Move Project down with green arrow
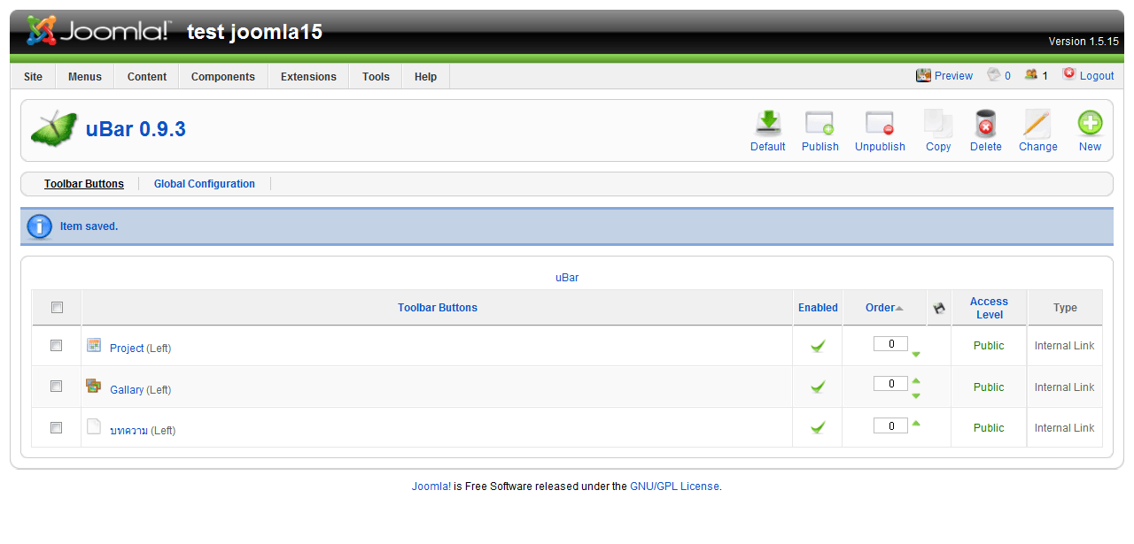This screenshot has height=544, width=1134. (x=916, y=354)
